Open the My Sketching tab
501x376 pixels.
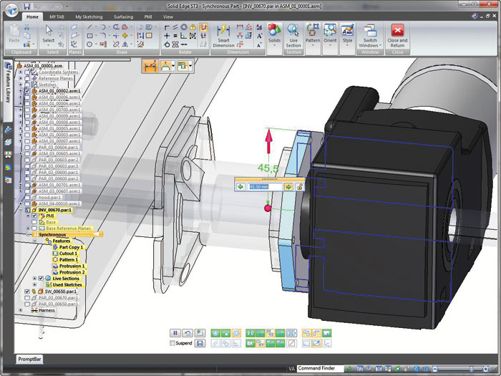click(x=89, y=16)
